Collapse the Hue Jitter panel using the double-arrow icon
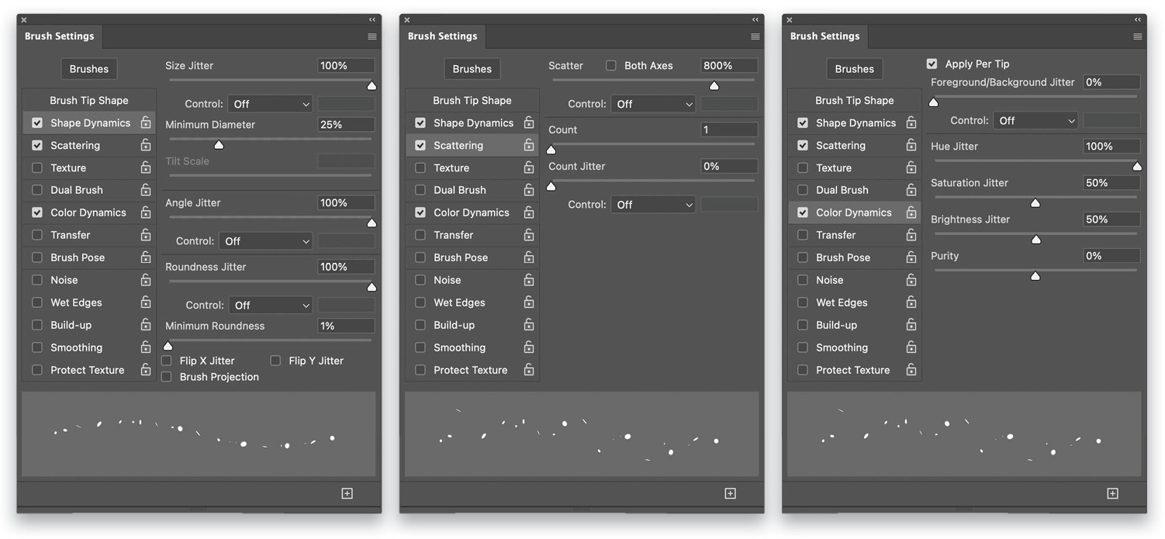The image size is (1165, 539). (1138, 19)
